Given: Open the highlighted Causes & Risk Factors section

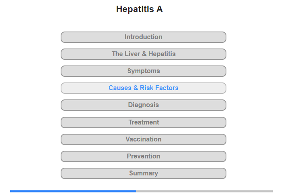Looking at the screenshot, I should coord(143,88).
